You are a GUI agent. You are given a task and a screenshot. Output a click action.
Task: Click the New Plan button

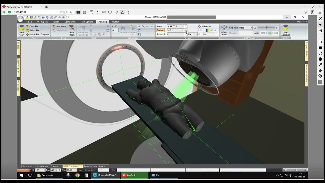click(22, 30)
